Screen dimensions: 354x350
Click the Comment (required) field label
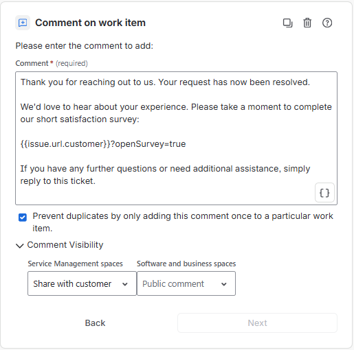tap(52, 63)
